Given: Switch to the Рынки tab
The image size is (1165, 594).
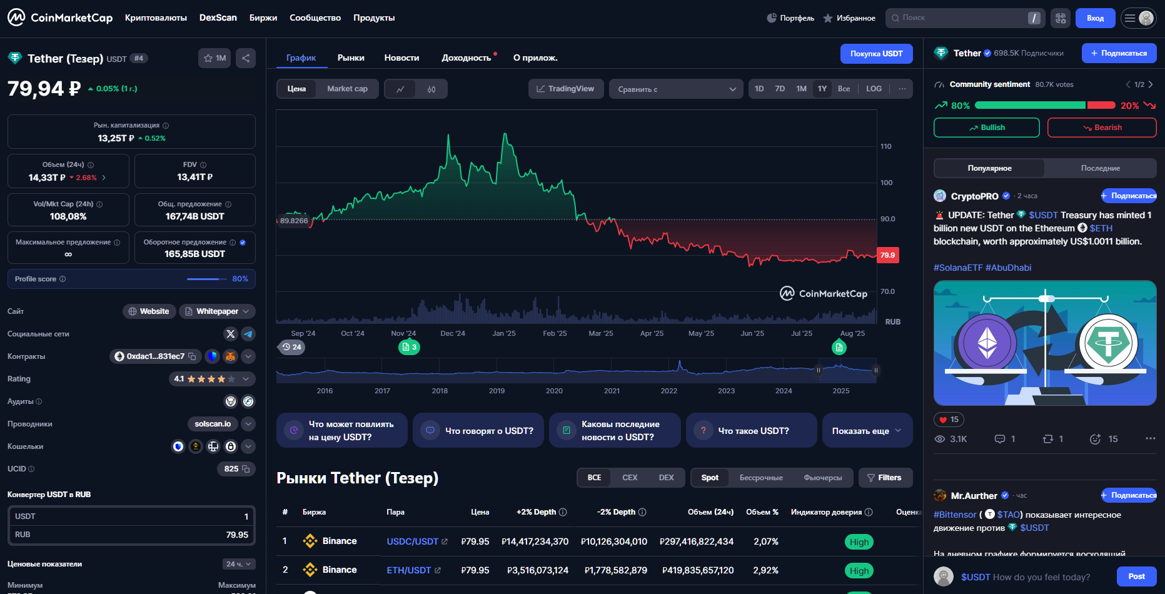Looking at the screenshot, I should [351, 58].
